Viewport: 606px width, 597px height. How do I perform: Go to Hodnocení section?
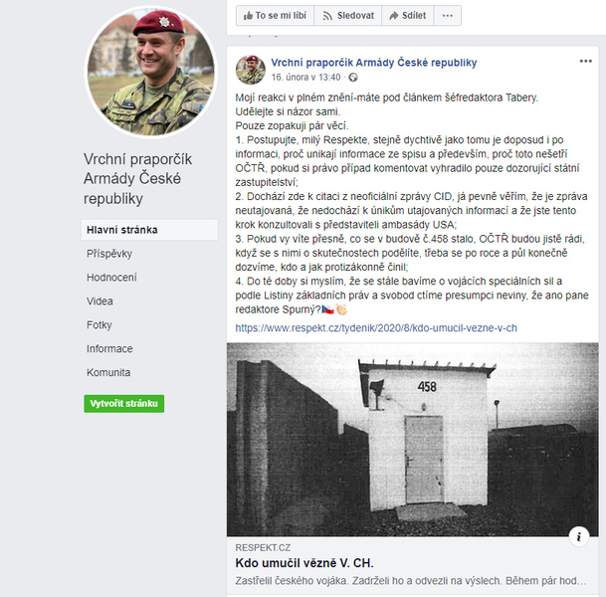pos(111,278)
